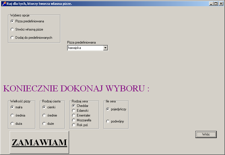This screenshot has height=155, width=225.
Task: Choose 'duża' pizza size
Action: [x=12, y=124]
